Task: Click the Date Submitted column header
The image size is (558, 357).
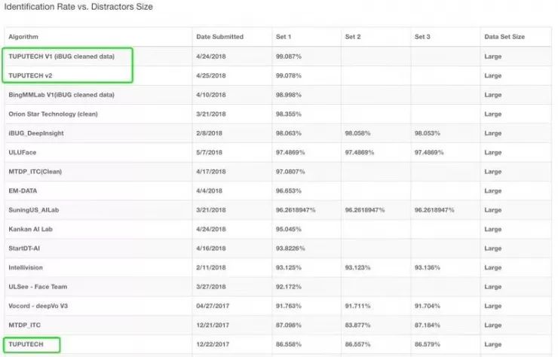Action: tap(219, 37)
